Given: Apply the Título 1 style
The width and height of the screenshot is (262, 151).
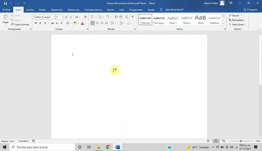Looking at the screenshot, I should point(173,20).
